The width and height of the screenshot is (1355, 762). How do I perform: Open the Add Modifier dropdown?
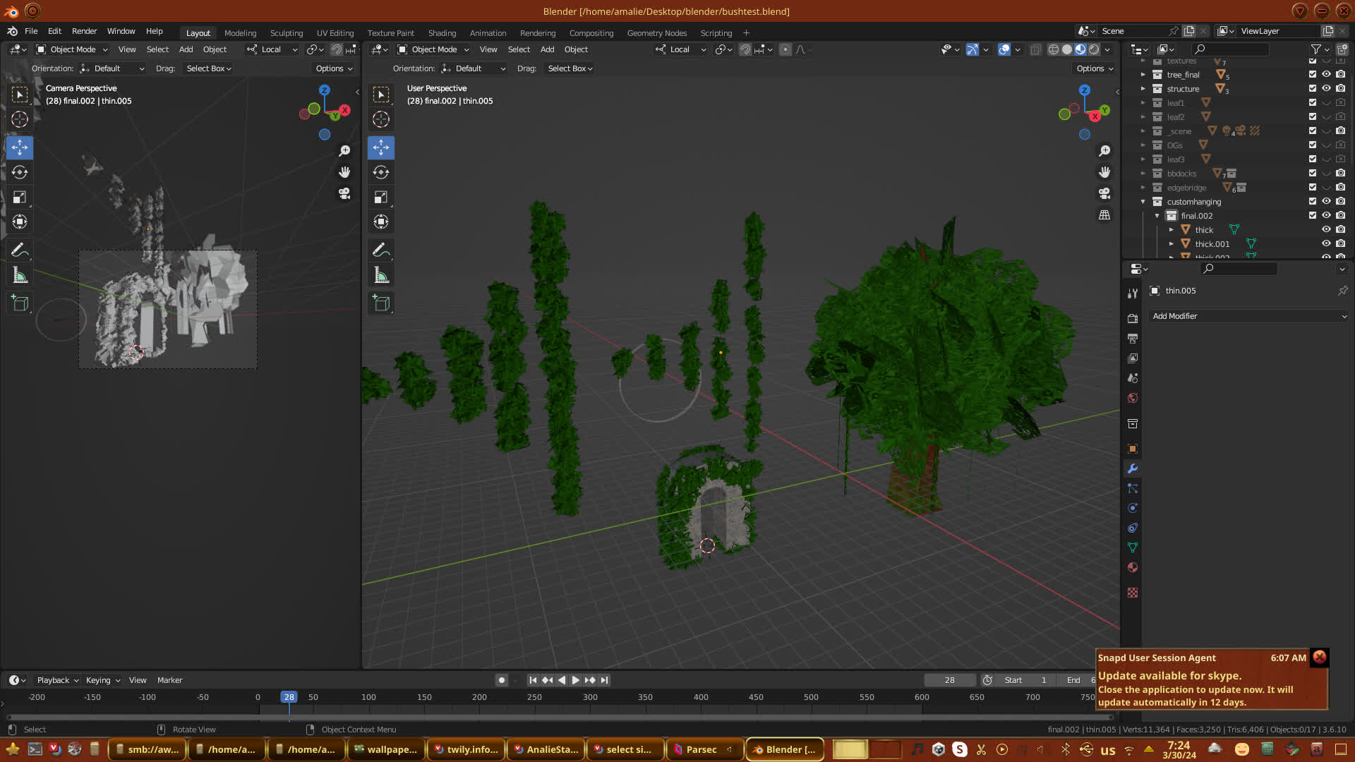pyautogui.click(x=1249, y=316)
